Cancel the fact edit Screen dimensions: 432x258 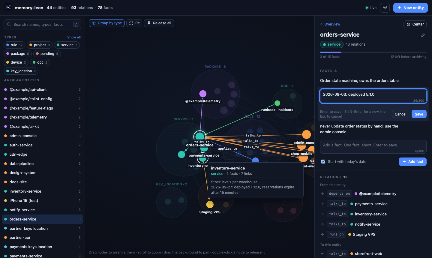click(400, 114)
